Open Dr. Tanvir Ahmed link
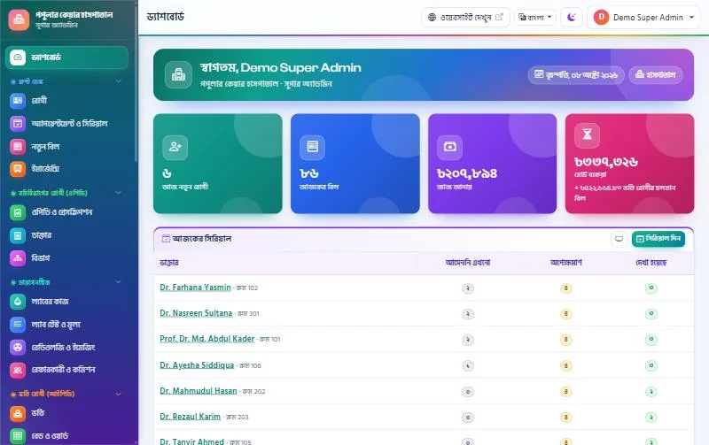The width and height of the screenshot is (709, 445). tap(191, 441)
